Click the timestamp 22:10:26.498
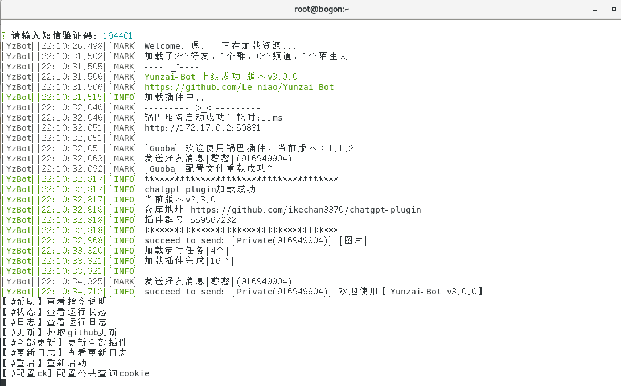Image resolution: width=621 pixels, height=386 pixels. (x=72, y=46)
